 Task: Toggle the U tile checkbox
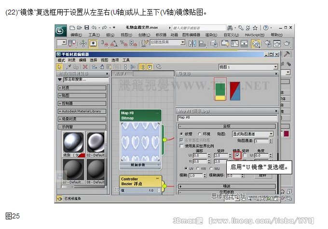(245, 155)
